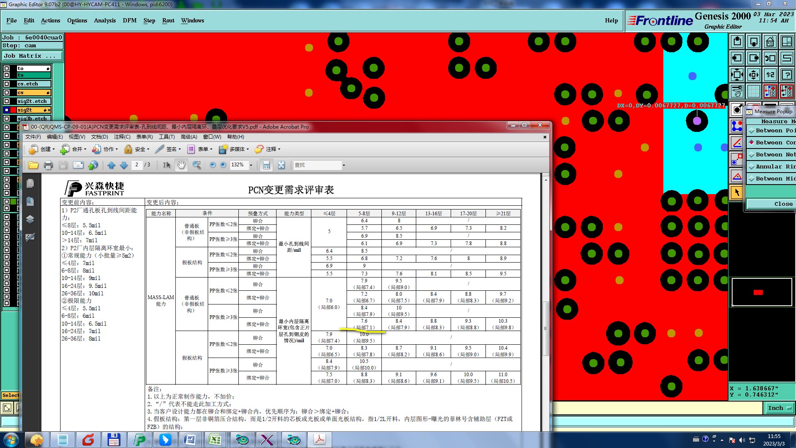The height and width of the screenshot is (448, 796).
Task: Click the Home view icon
Action: point(770,41)
